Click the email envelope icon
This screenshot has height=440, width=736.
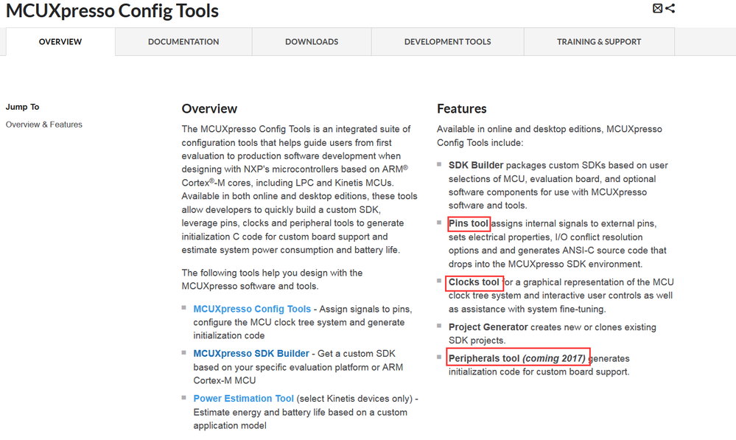point(658,9)
